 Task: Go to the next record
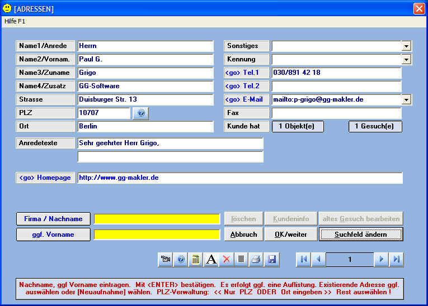(382, 259)
